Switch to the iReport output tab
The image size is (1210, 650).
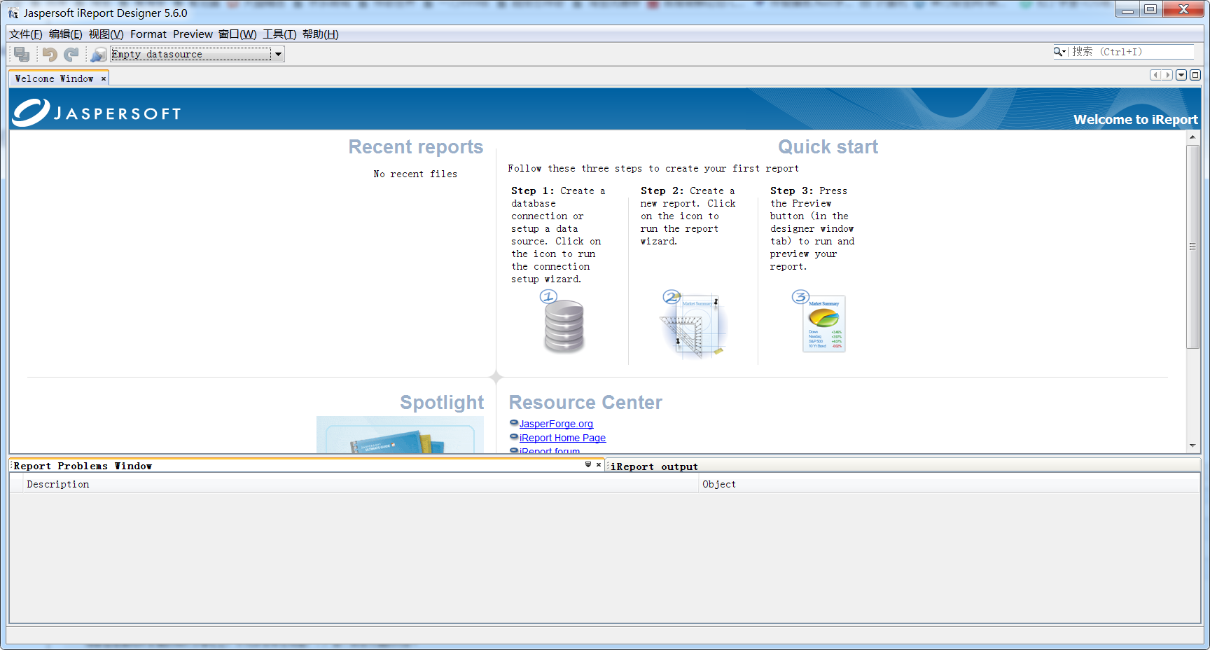[x=654, y=466]
